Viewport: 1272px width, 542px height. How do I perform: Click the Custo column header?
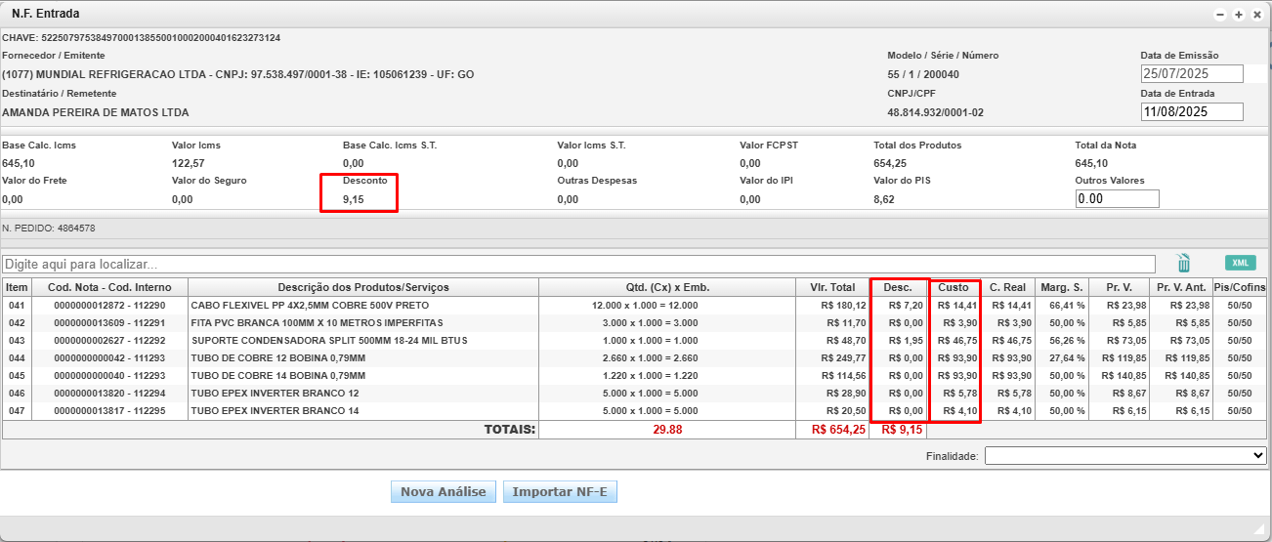954,287
